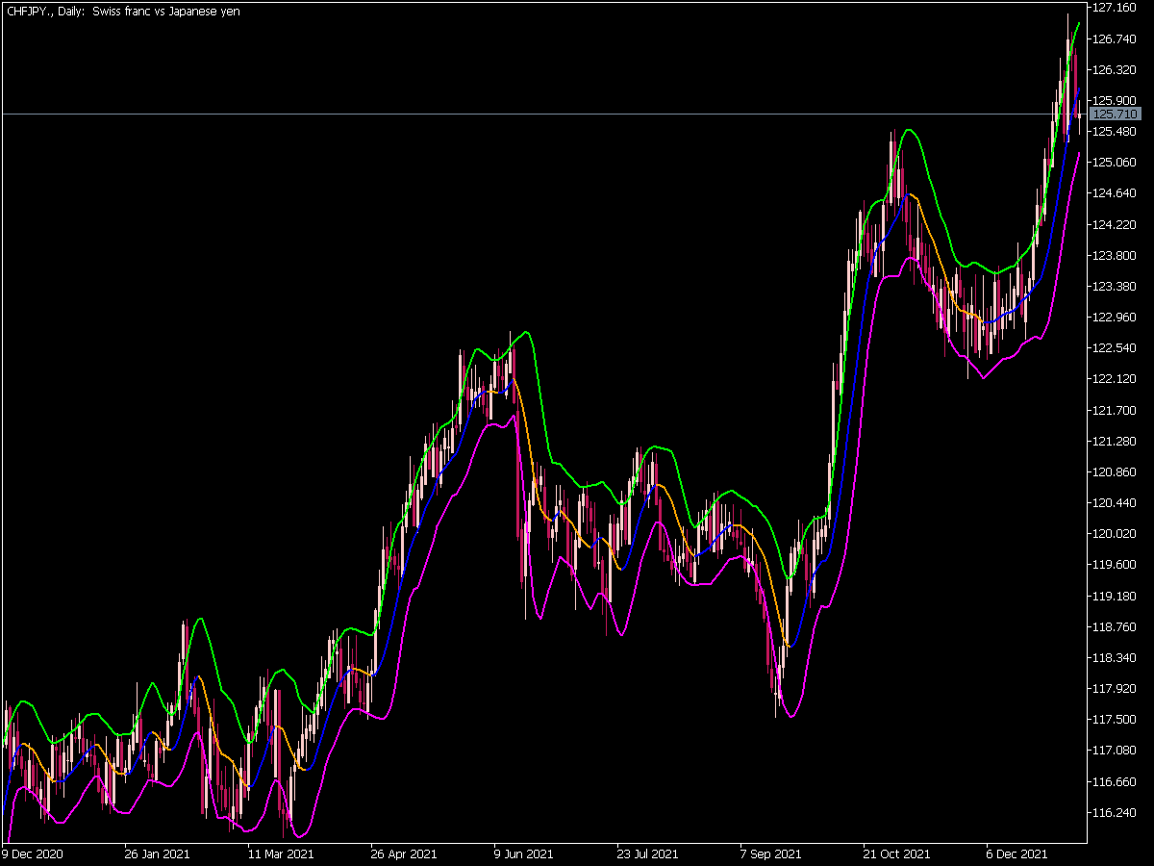Click price level 123.800 on the scale
The width and height of the screenshot is (1154, 866).
(1116, 255)
